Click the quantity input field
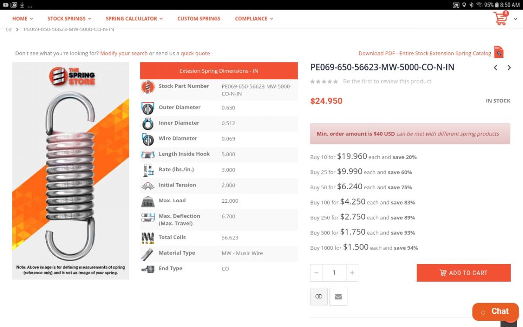523x327 pixels. [334, 273]
